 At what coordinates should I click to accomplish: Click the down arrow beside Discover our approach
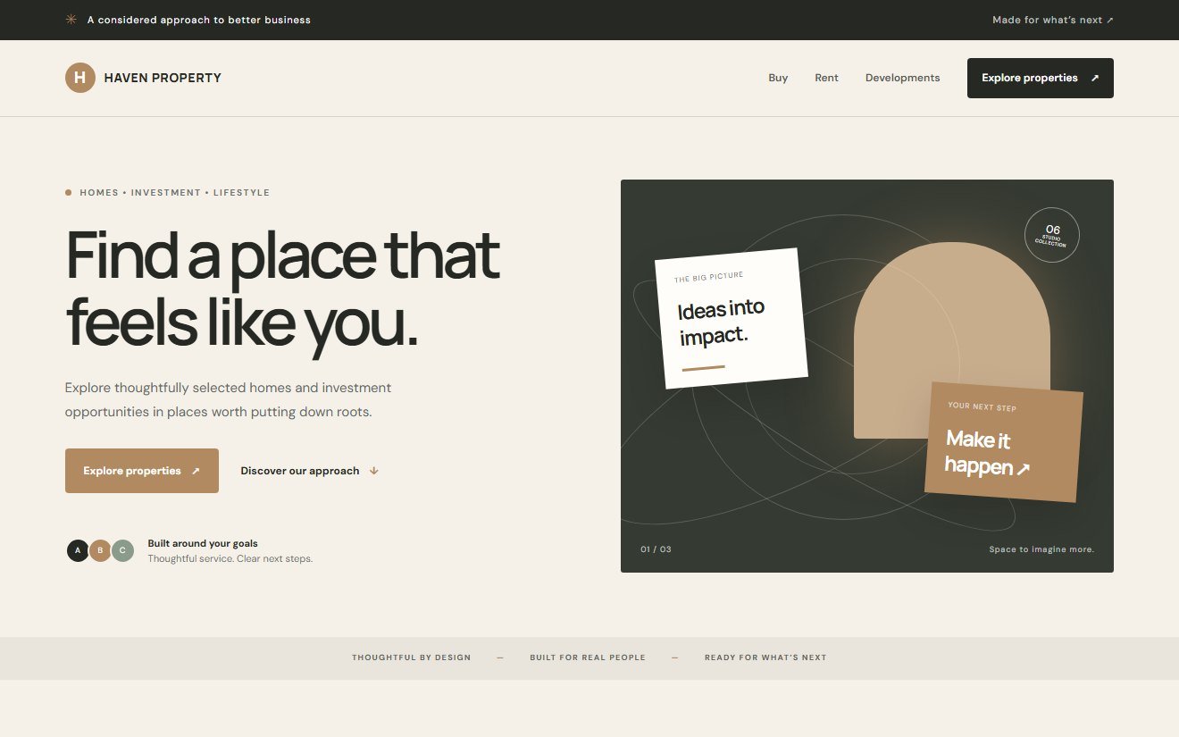(374, 471)
